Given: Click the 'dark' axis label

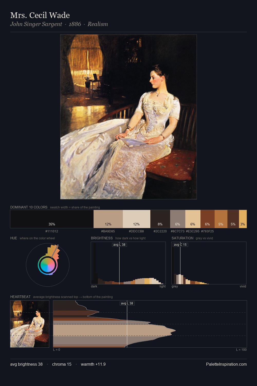Looking at the screenshot, I should coord(94,286).
